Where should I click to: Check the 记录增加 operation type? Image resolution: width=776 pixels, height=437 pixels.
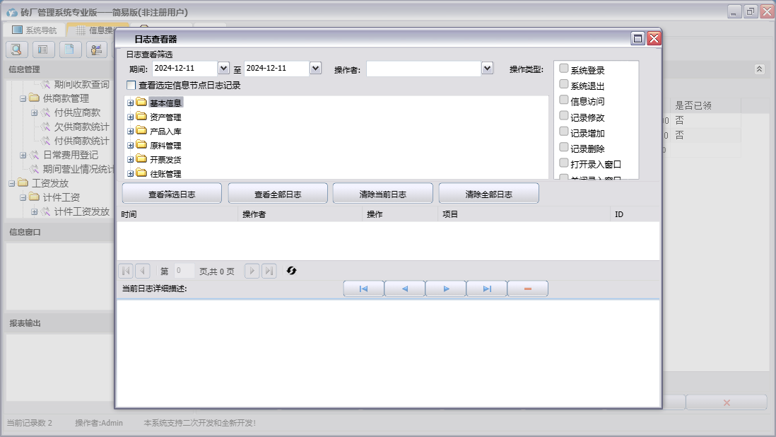(564, 131)
